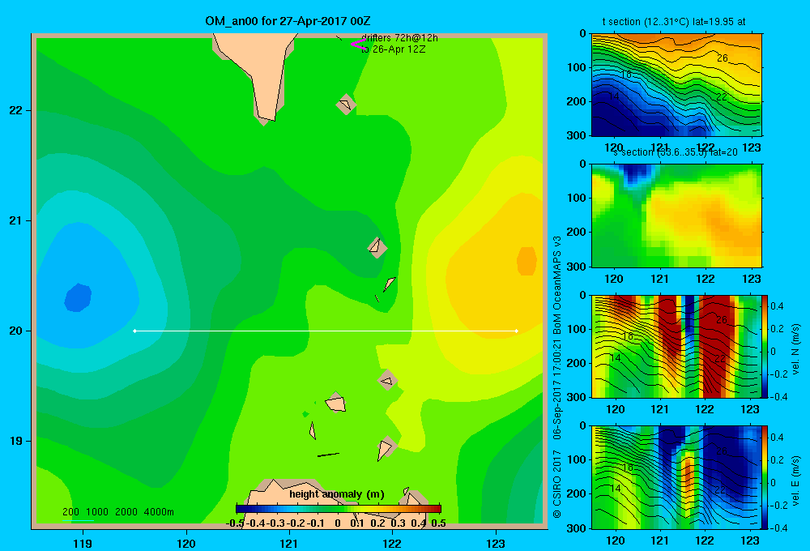Click depth label 300 on the salinity section axis

point(576,267)
